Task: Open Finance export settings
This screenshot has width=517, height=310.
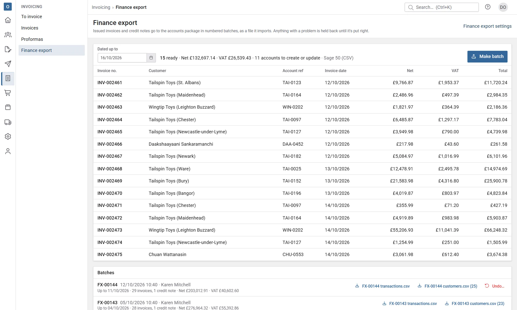Action: 487,26
